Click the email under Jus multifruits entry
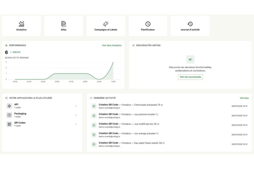254x169 pixels. point(109,127)
